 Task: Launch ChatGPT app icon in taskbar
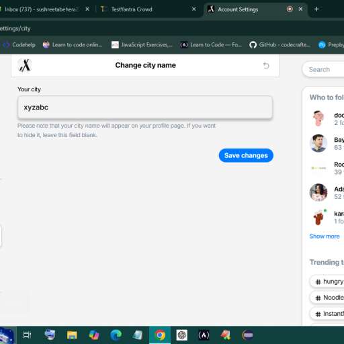click(x=181, y=335)
